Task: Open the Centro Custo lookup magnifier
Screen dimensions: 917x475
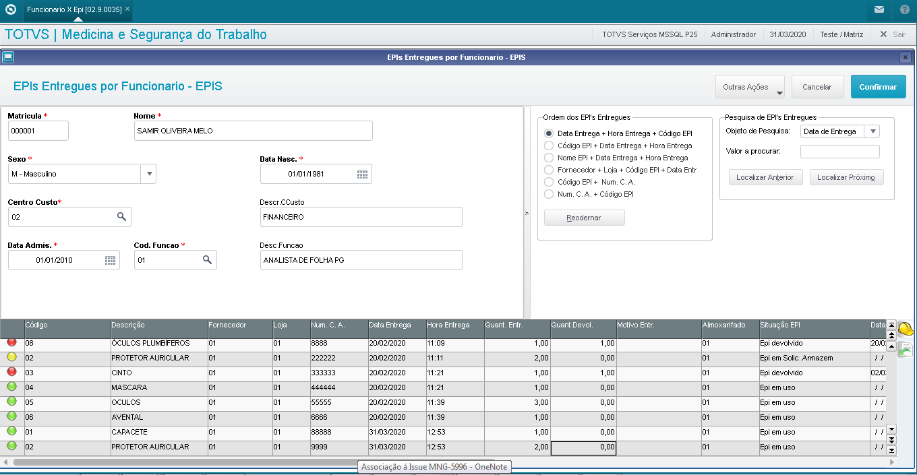Action: (121, 217)
